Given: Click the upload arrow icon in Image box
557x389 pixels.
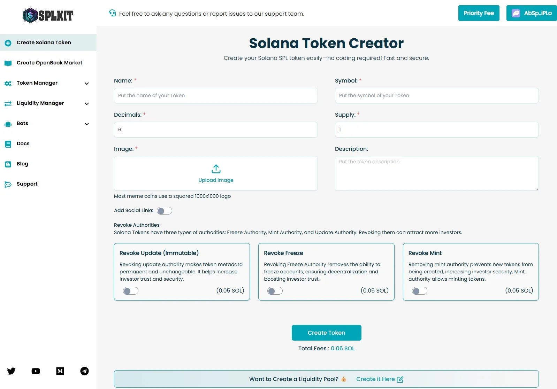Looking at the screenshot, I should 216,169.
